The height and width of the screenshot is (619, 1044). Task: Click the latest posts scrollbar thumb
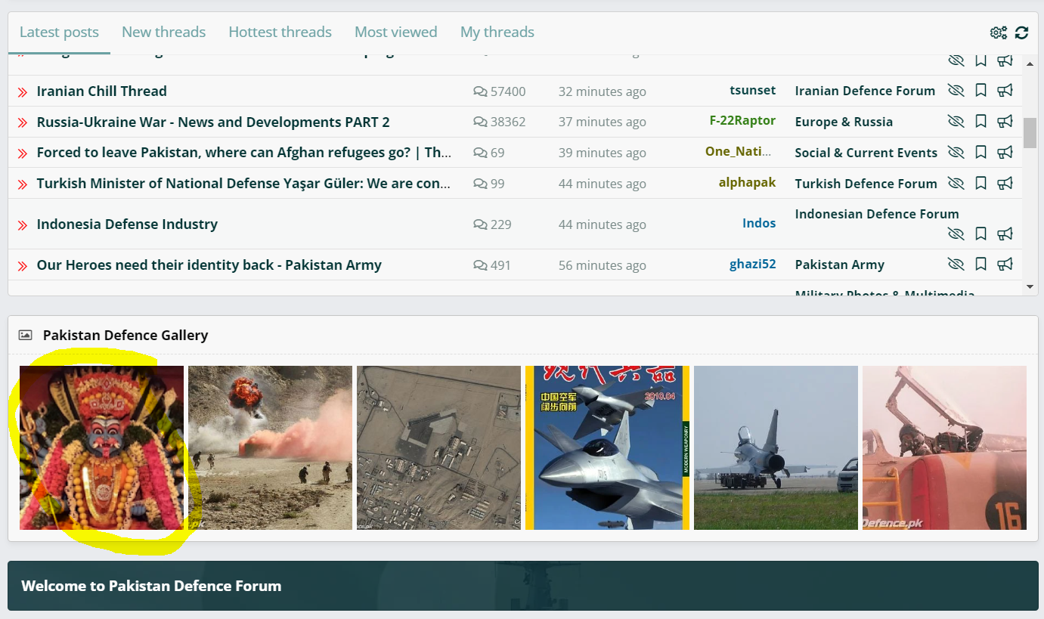coord(1030,132)
